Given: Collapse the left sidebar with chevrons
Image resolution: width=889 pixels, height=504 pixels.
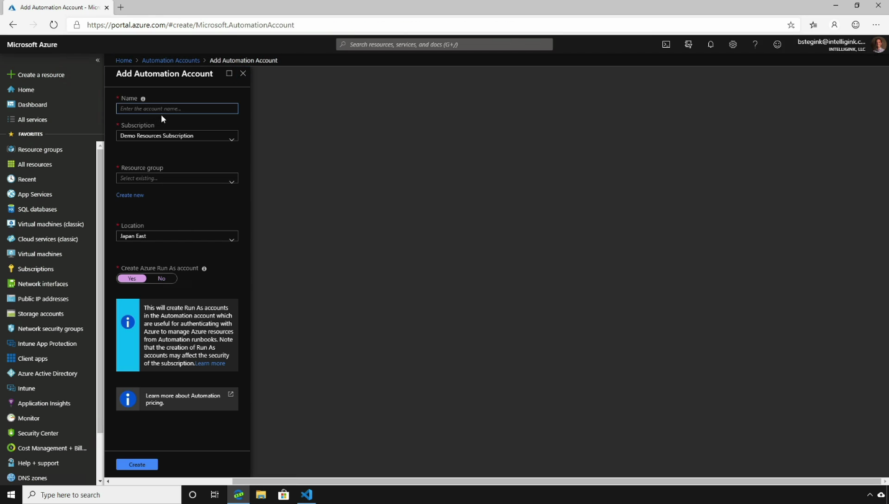Looking at the screenshot, I should point(97,60).
